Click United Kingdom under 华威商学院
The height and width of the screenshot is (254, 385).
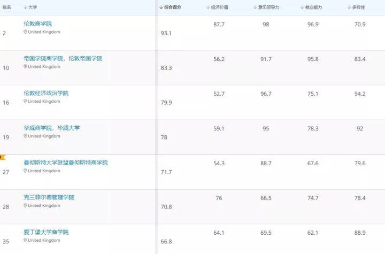pyautogui.click(x=44, y=136)
